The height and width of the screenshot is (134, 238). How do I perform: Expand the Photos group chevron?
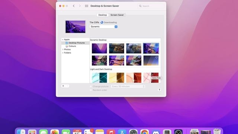tap(63, 50)
